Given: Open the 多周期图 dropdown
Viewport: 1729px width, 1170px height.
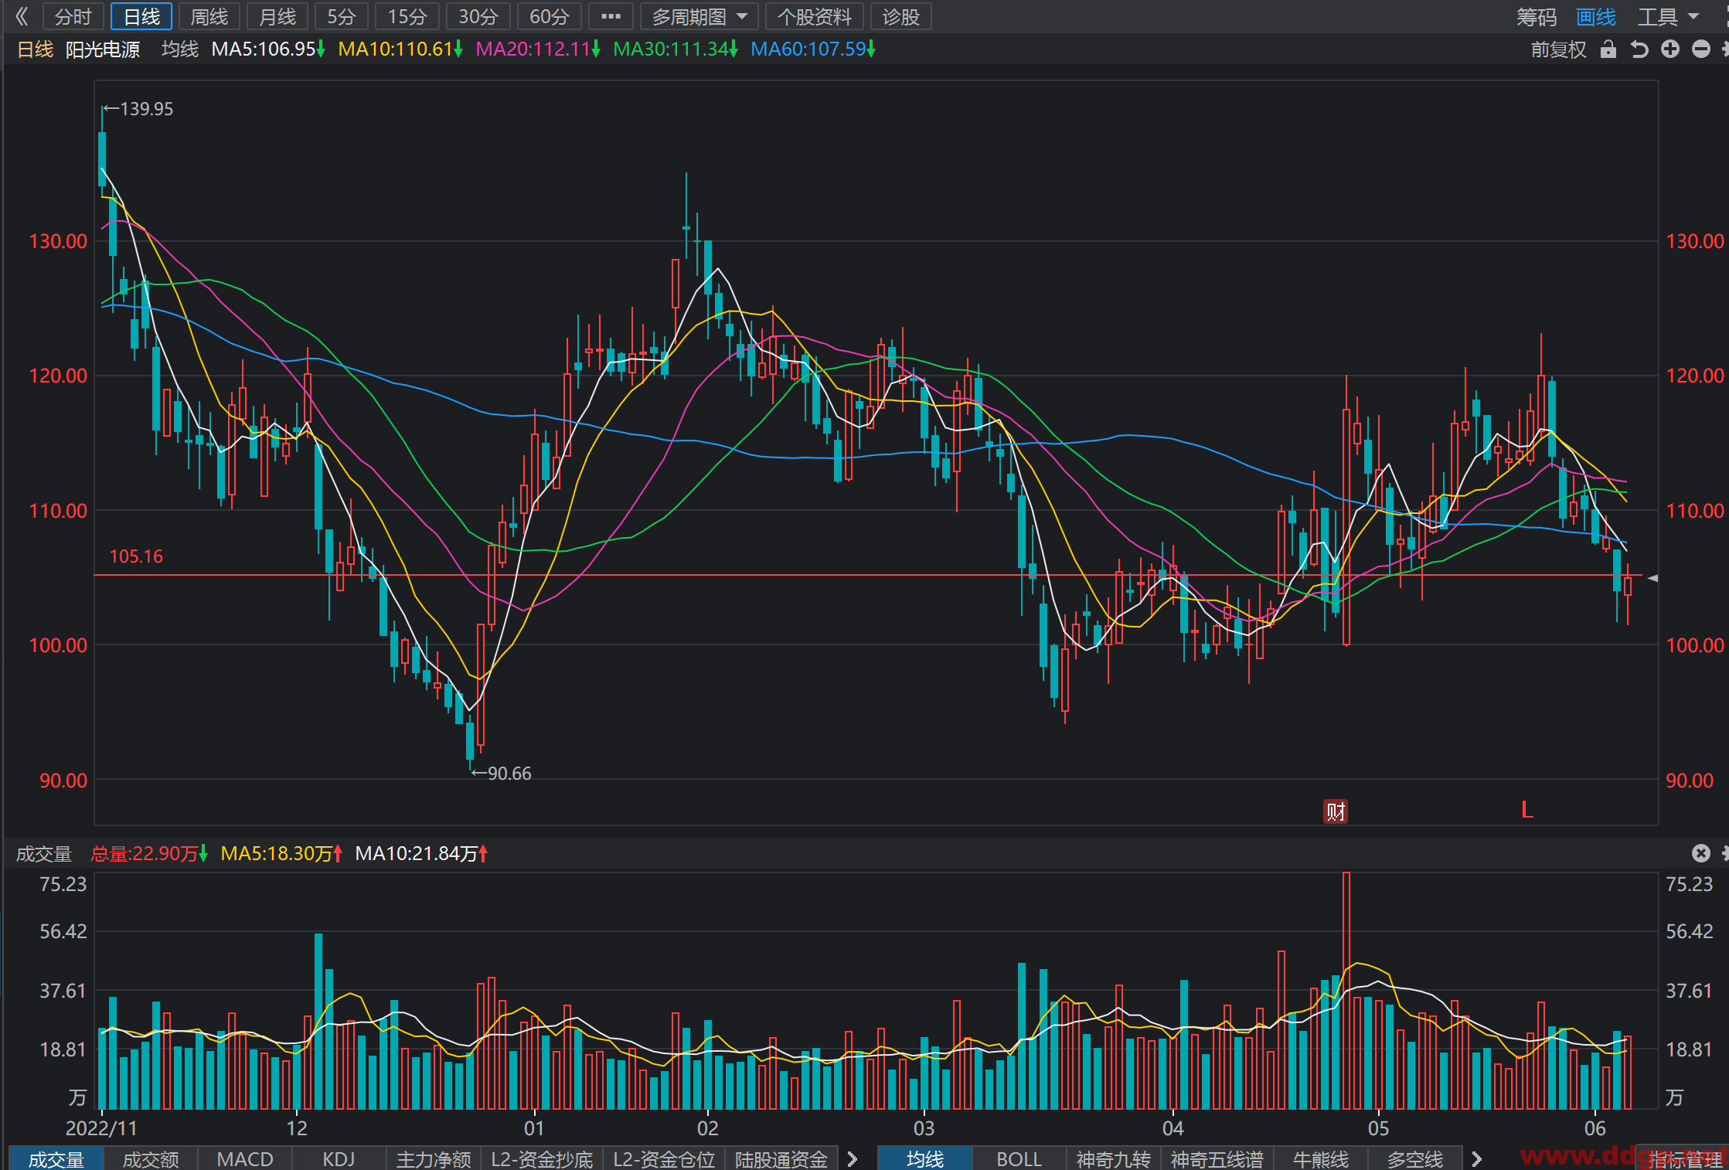Looking at the screenshot, I should pos(699,16).
